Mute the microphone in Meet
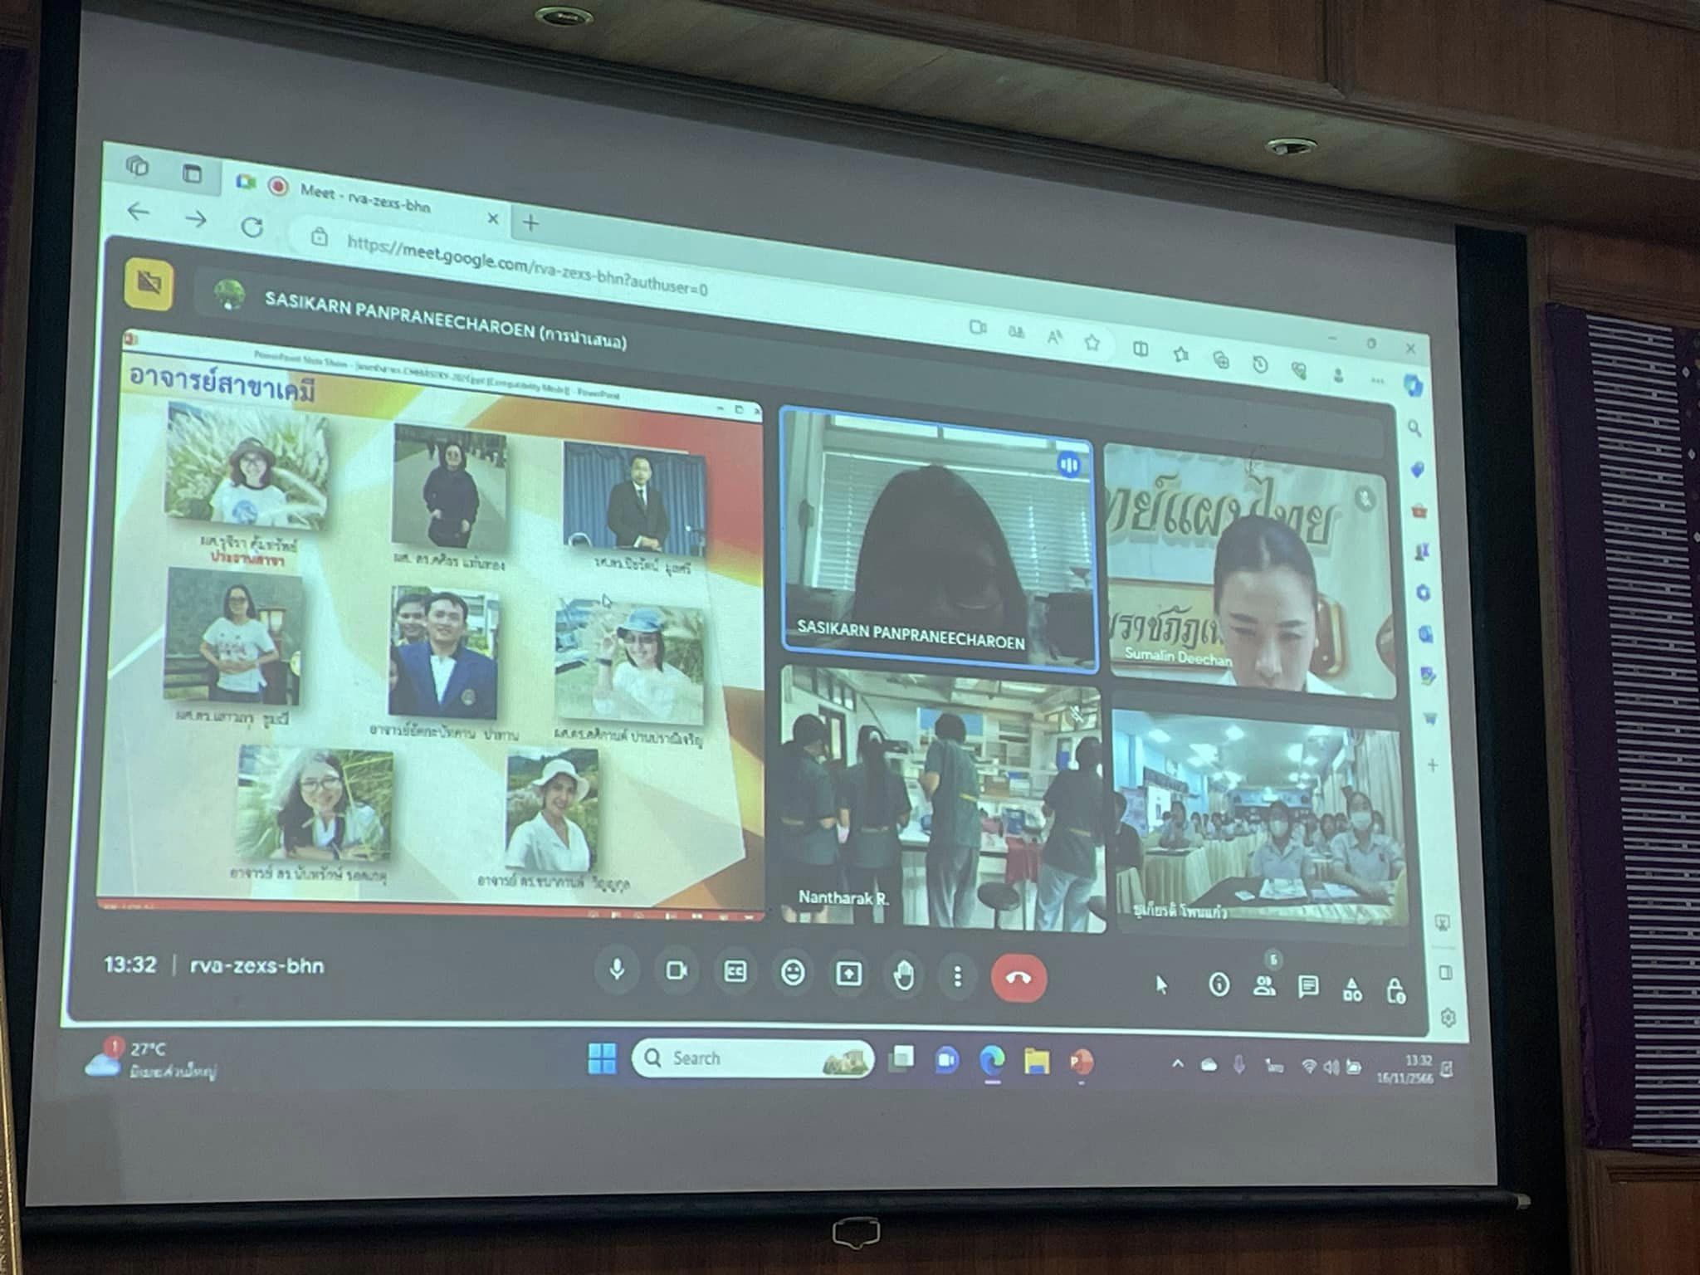 617,970
